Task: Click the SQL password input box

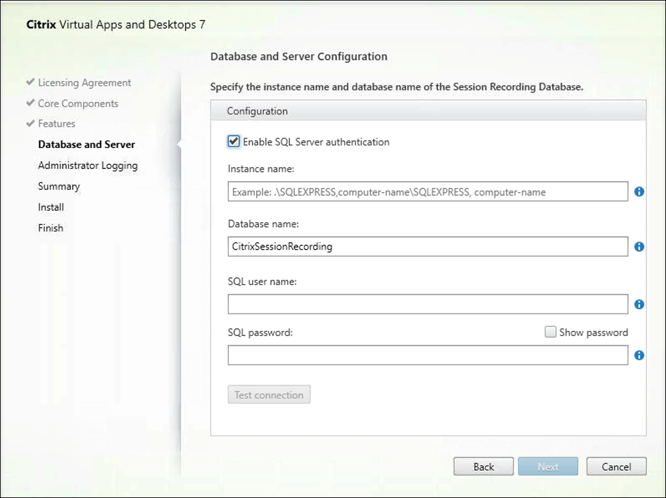Action: click(428, 355)
